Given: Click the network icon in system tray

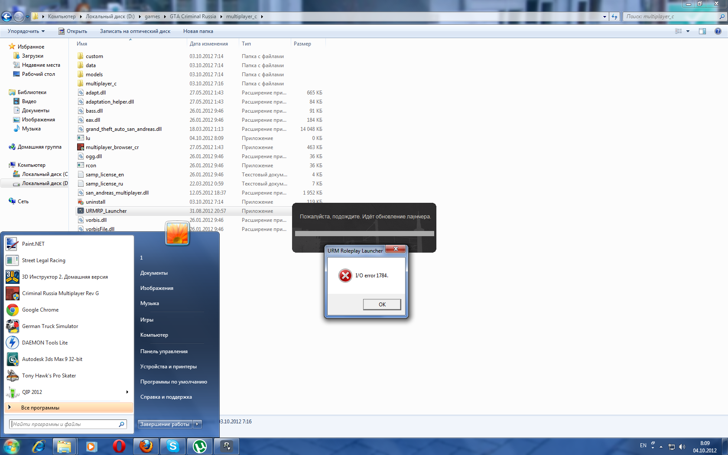Looking at the screenshot, I should 671,446.
